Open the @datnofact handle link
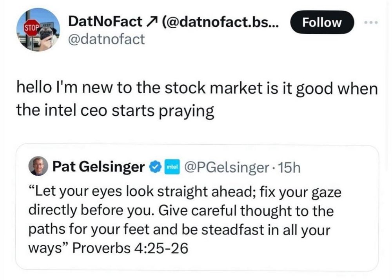 [x=107, y=39]
